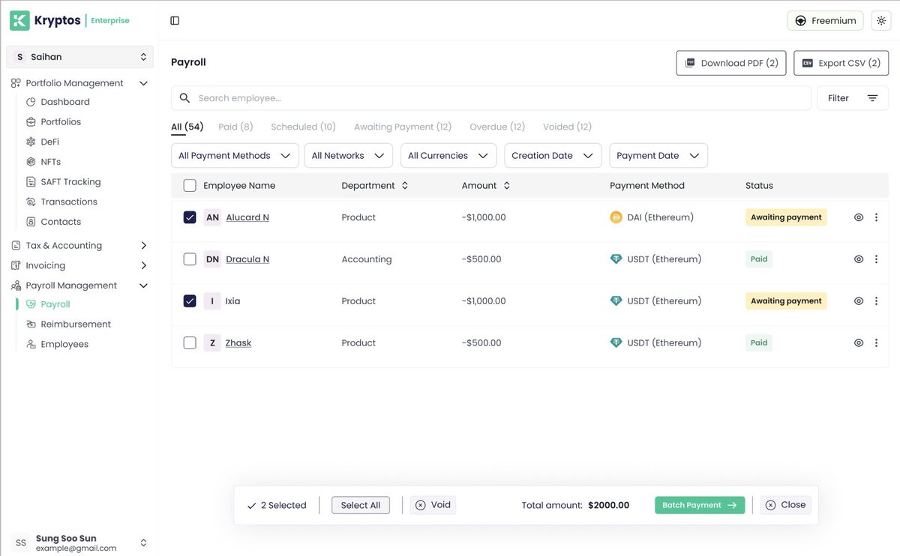Open the theme switcher sun icon
The image size is (900, 556).
(x=880, y=20)
